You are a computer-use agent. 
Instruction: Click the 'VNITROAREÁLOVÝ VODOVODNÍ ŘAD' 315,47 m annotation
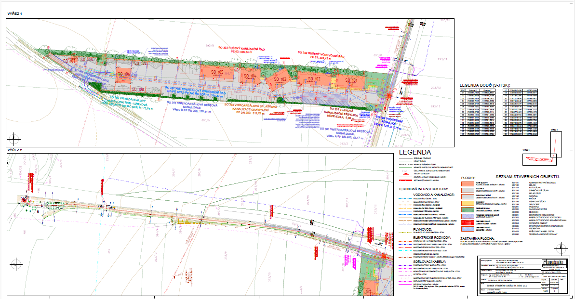coord(195,91)
